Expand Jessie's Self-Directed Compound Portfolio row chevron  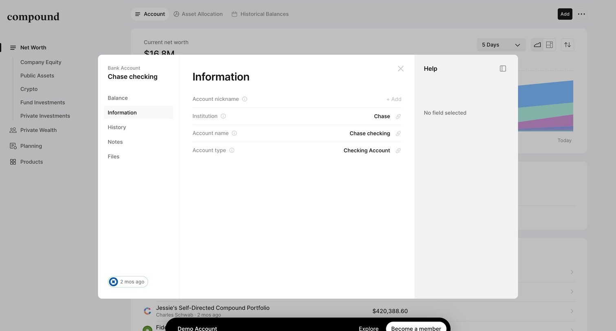tap(572, 311)
